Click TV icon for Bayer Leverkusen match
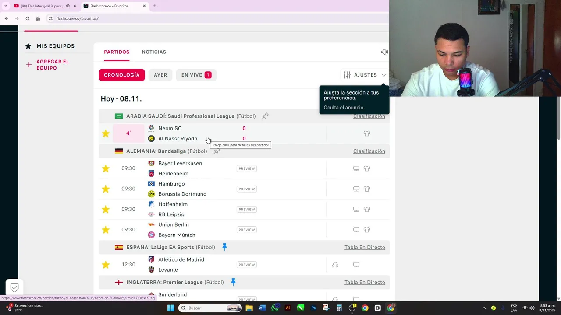Image resolution: width=561 pixels, height=315 pixels. click(356, 168)
